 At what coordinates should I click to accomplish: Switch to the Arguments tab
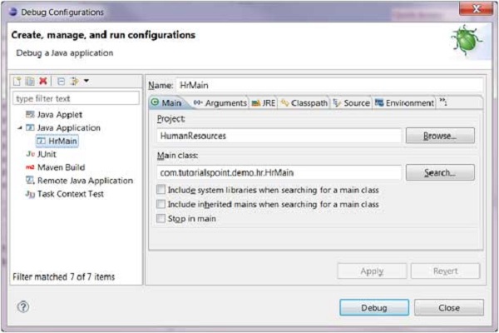(220, 103)
